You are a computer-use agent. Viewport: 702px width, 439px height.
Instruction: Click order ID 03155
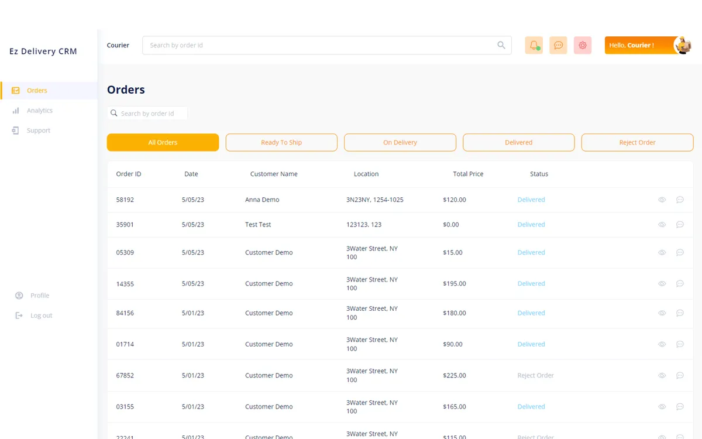(125, 407)
